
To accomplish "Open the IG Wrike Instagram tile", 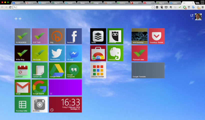I will [x=39, y=105].
